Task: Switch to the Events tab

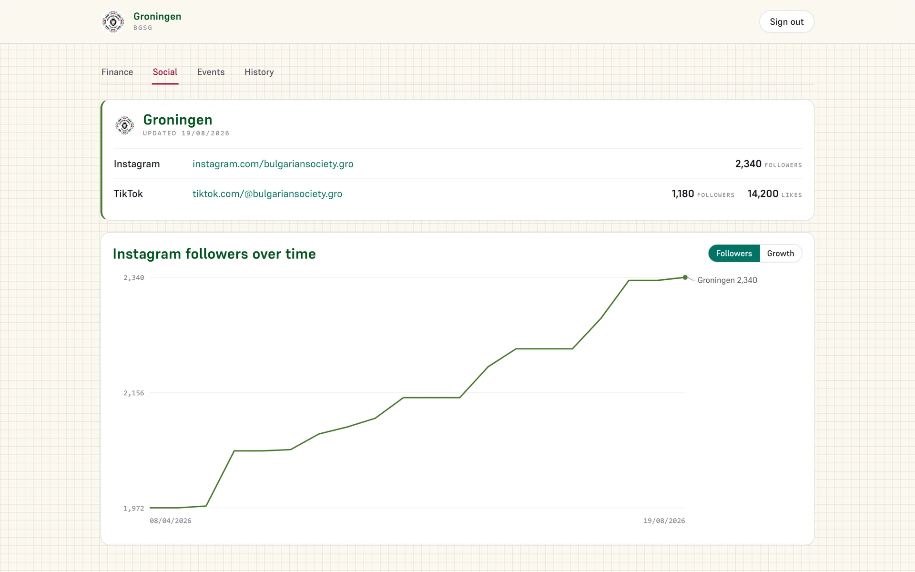Action: tap(211, 72)
